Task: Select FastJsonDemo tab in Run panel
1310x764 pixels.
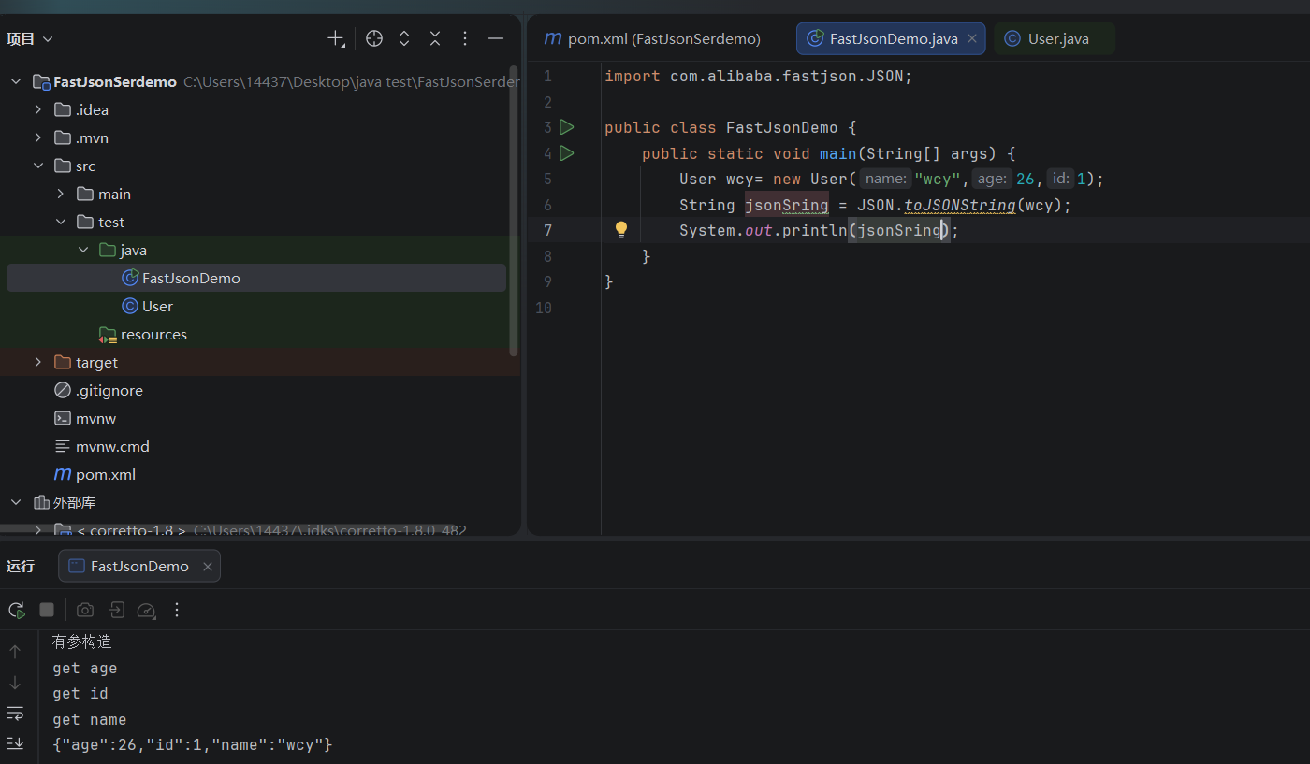Action: (x=139, y=567)
